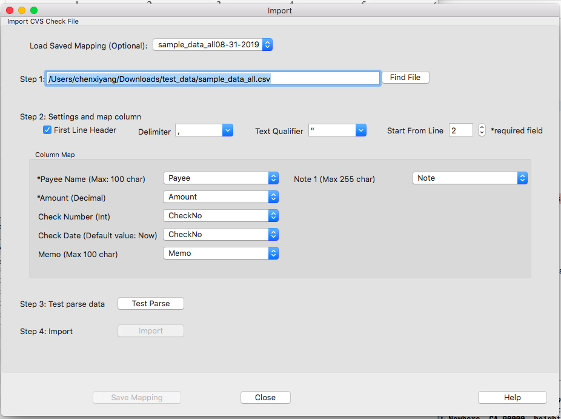Click the Close button at bottom
This screenshot has height=419, width=561.
[265, 398]
